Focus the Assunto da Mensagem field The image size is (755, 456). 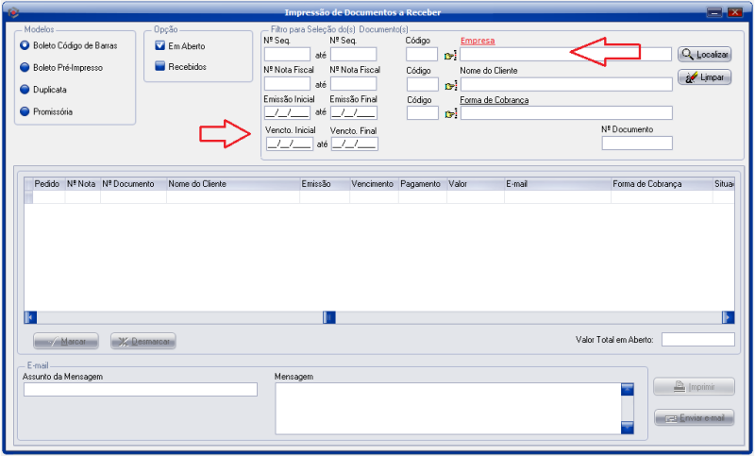tap(140, 390)
